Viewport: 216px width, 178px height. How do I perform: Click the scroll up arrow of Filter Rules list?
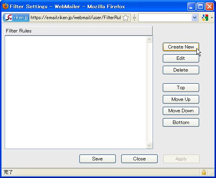coord(149,40)
